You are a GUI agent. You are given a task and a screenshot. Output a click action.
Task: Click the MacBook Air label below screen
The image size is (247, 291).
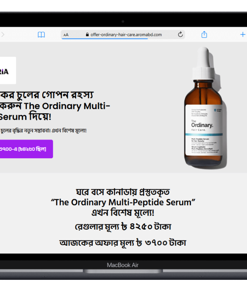pos(123,265)
